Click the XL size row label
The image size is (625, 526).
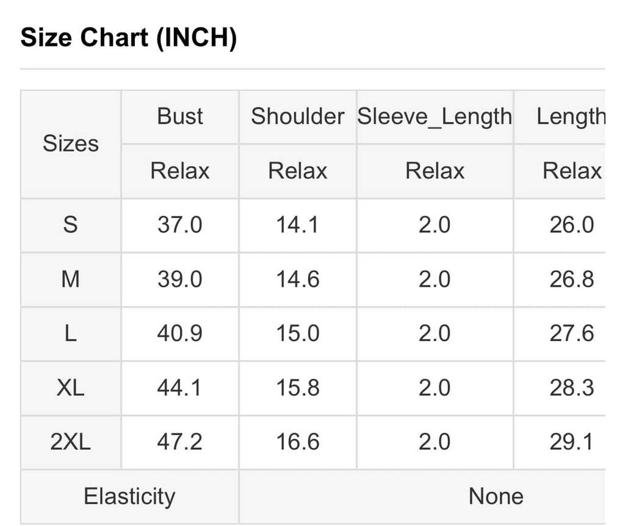tap(71, 387)
